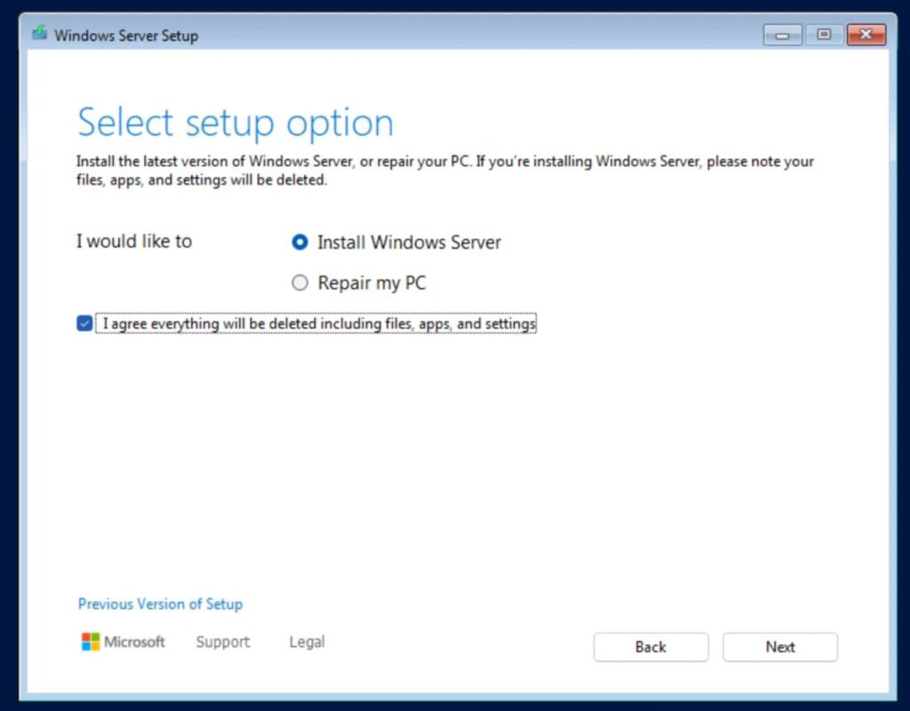
Task: Open the Legal link
Action: (x=307, y=642)
